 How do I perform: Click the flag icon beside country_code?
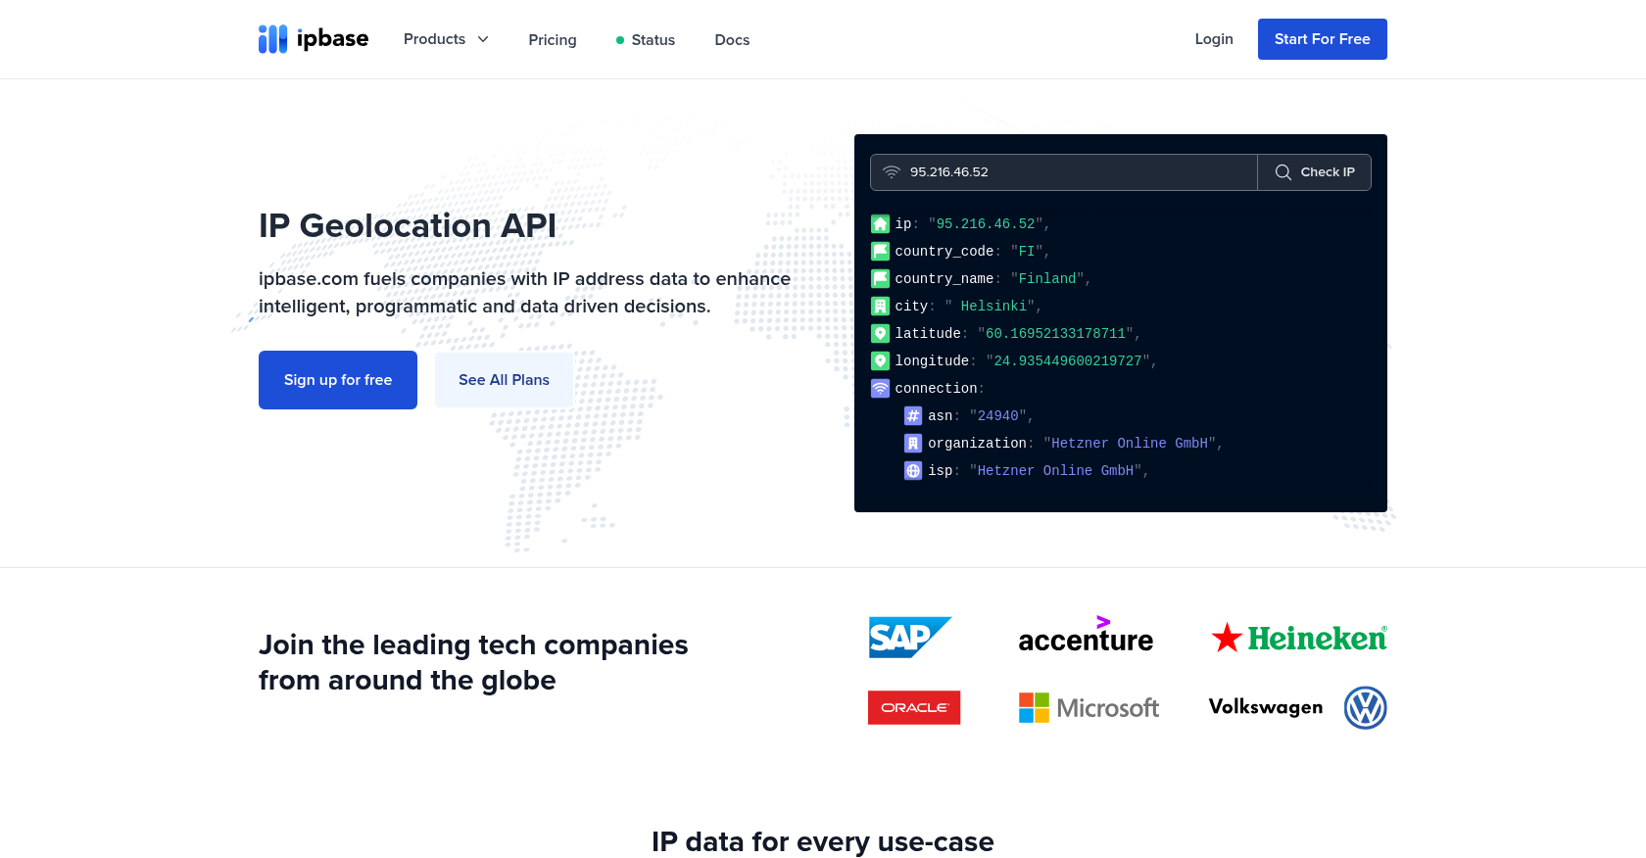coord(881,251)
